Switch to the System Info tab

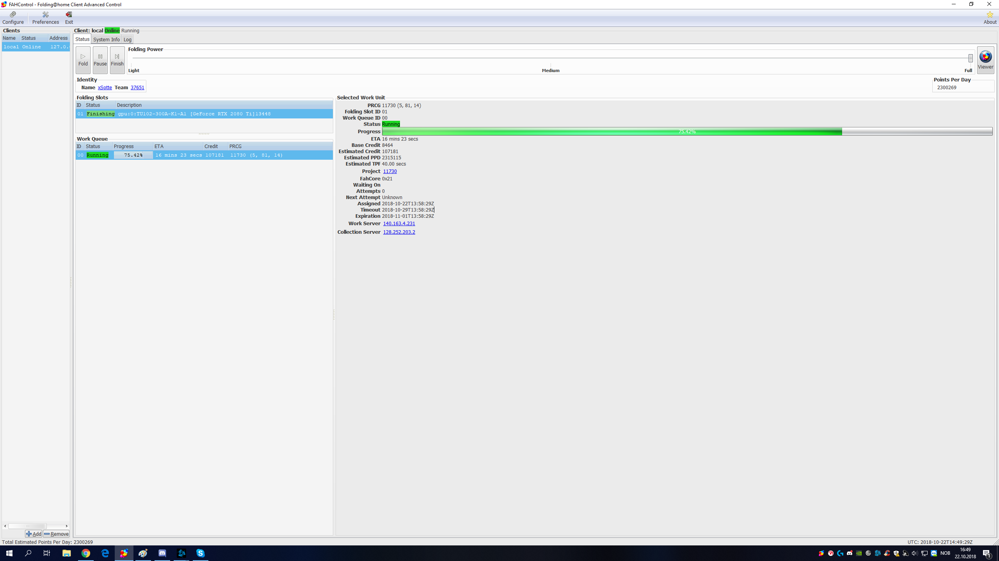coord(106,39)
